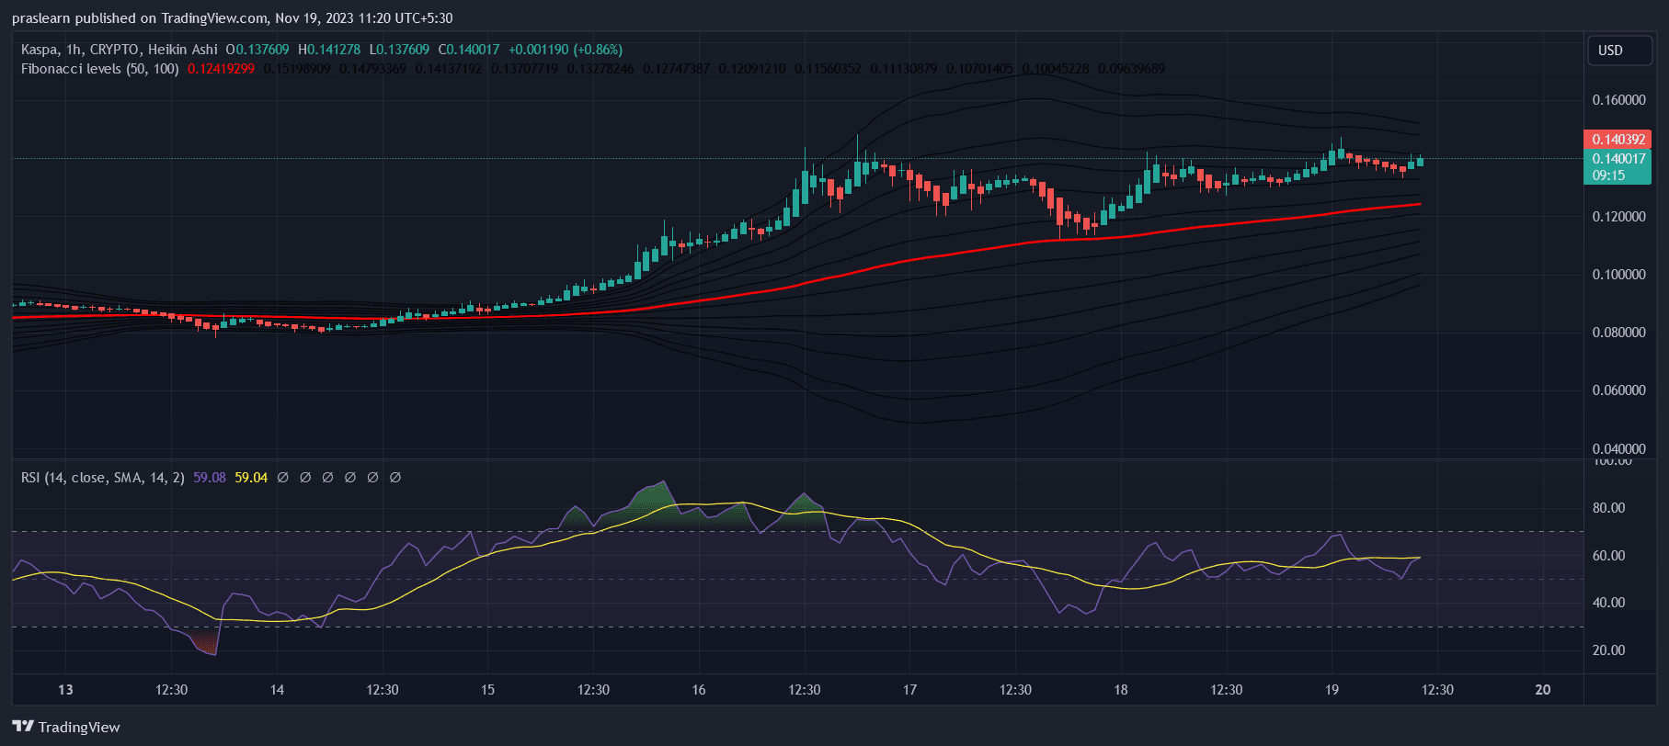Click the +0.001190 (+0.86%) change value
Screen dimensions: 1669x746
click(565, 50)
